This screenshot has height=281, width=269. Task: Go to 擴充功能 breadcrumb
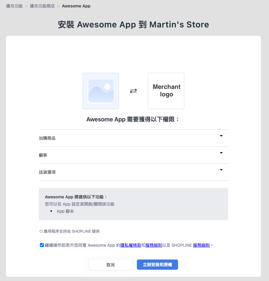14,6
